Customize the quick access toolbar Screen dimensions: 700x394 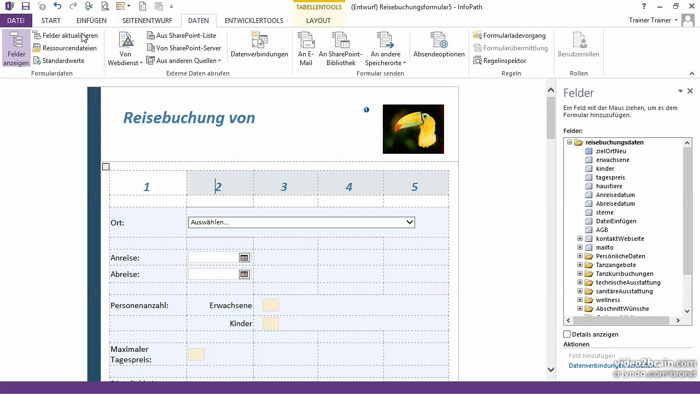(171, 7)
